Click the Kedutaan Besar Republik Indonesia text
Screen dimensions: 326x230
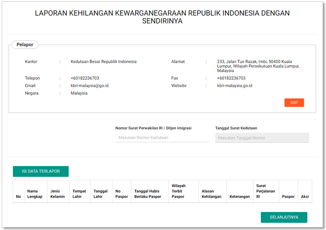point(104,62)
